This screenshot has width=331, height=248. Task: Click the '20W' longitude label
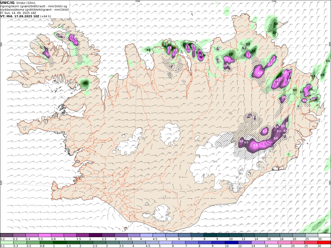click(x=138, y=1)
